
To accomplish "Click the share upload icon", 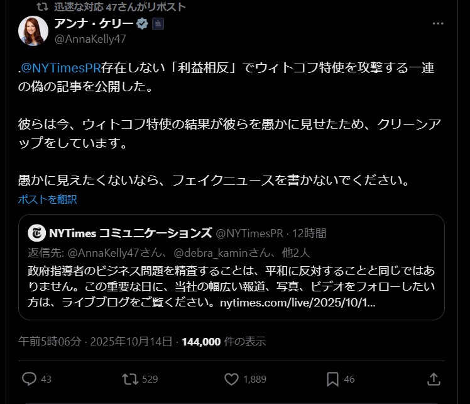I will pyautogui.click(x=433, y=379).
